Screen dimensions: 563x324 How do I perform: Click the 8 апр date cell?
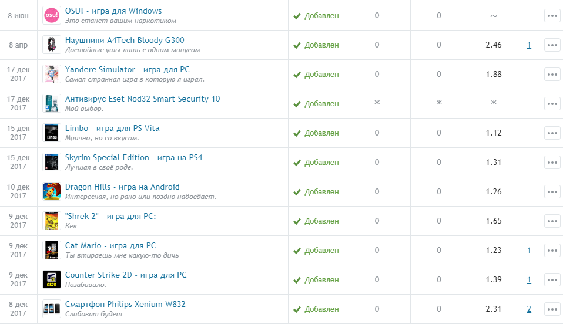pos(18,45)
